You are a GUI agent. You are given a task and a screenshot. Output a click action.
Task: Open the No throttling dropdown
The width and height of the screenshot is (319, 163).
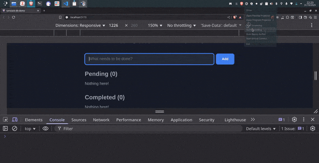coord(182,25)
